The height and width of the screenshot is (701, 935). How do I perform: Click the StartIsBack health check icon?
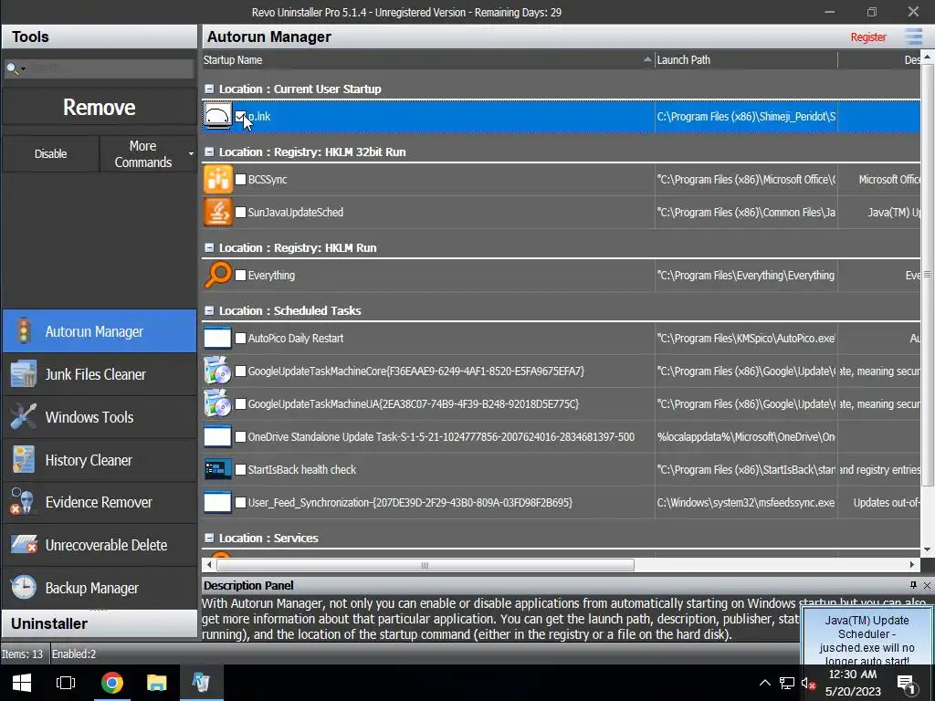coord(217,470)
